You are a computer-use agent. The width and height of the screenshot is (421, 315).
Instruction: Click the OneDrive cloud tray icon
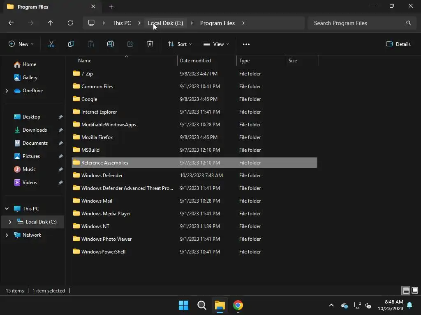point(345,305)
